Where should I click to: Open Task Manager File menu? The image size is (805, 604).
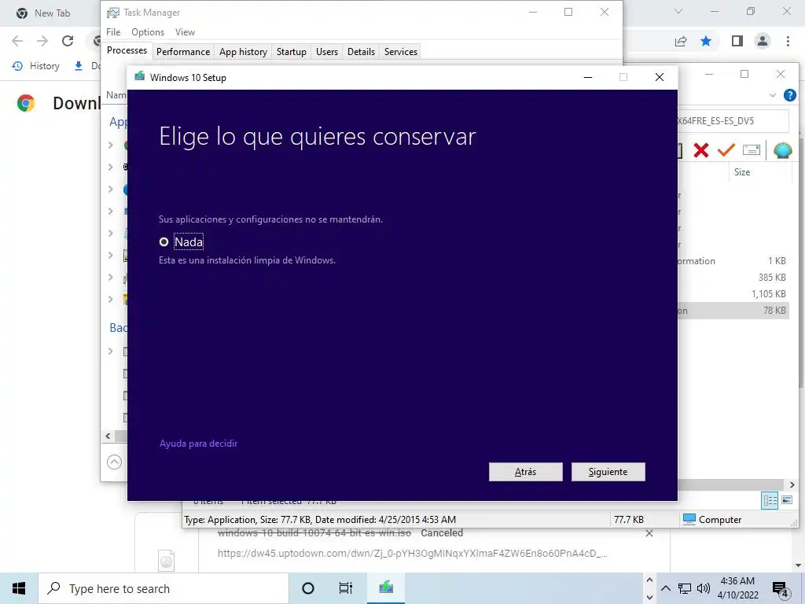[113, 31]
